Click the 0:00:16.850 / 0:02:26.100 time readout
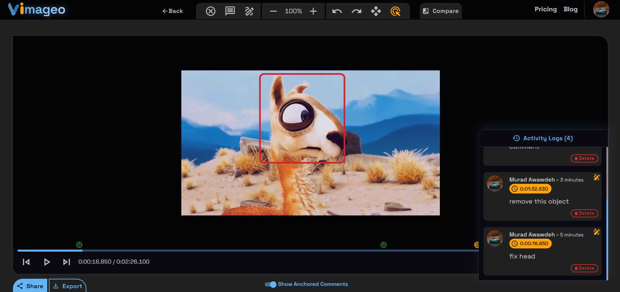The width and height of the screenshot is (620, 292). click(114, 262)
